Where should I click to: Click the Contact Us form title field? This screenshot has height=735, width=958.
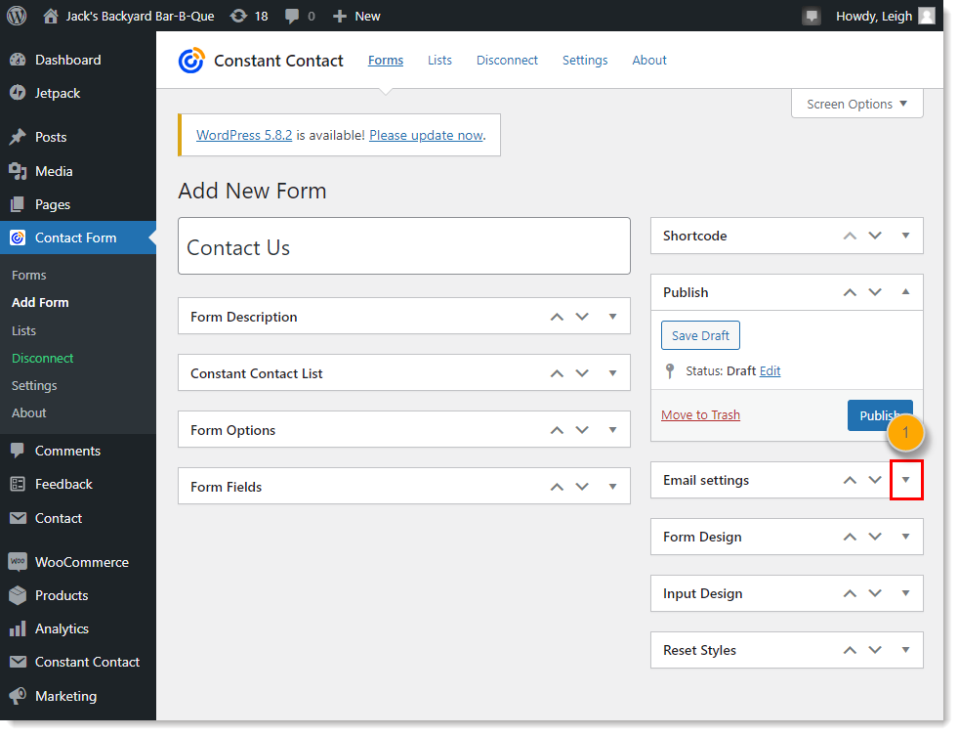coord(404,246)
